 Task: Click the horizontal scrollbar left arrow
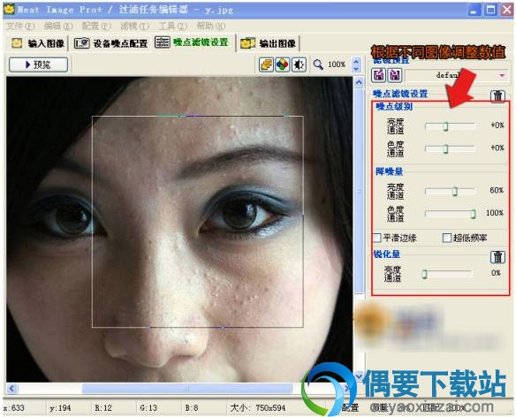point(11,389)
